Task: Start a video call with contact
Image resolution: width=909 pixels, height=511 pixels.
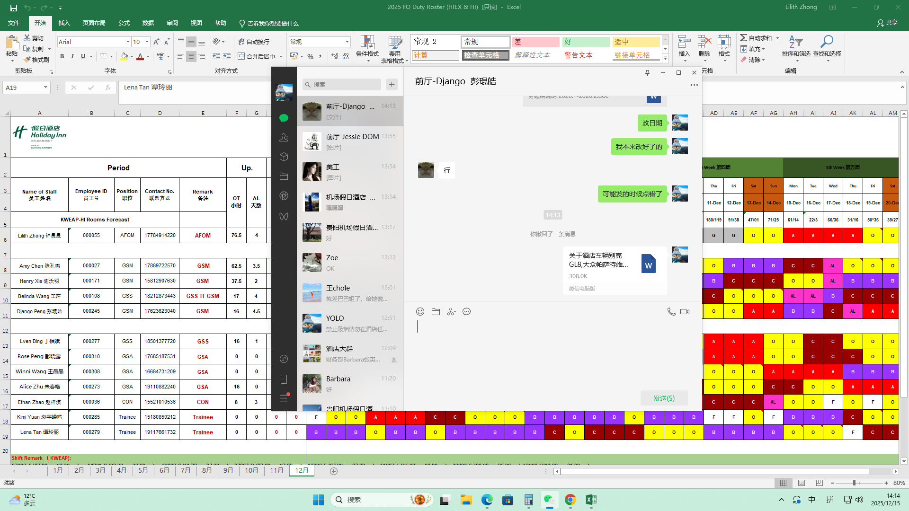Action: point(685,311)
